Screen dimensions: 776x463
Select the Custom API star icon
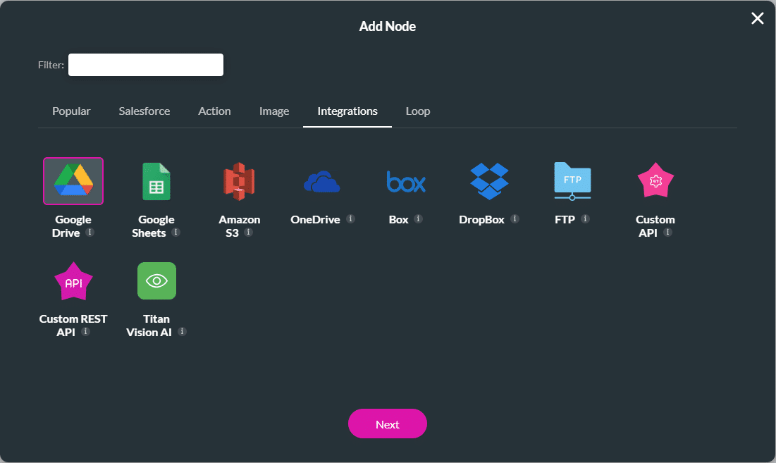(655, 180)
